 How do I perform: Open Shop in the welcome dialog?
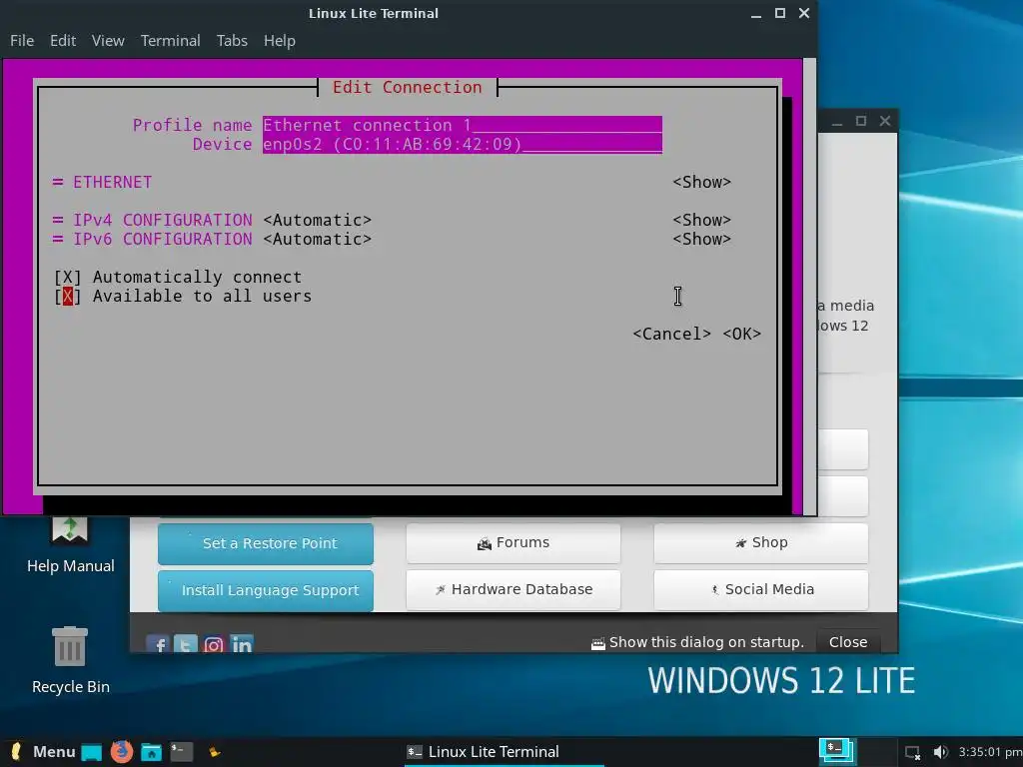point(760,542)
